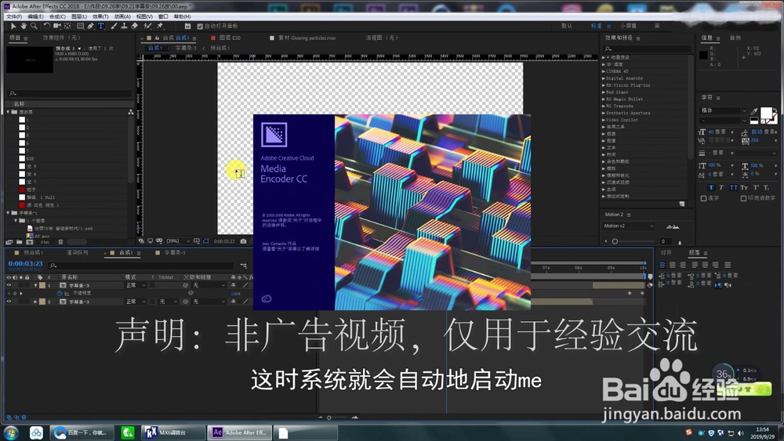Expand the Red Giant effects category
Image resolution: width=784 pixels, height=441 pixels.
coord(604,92)
